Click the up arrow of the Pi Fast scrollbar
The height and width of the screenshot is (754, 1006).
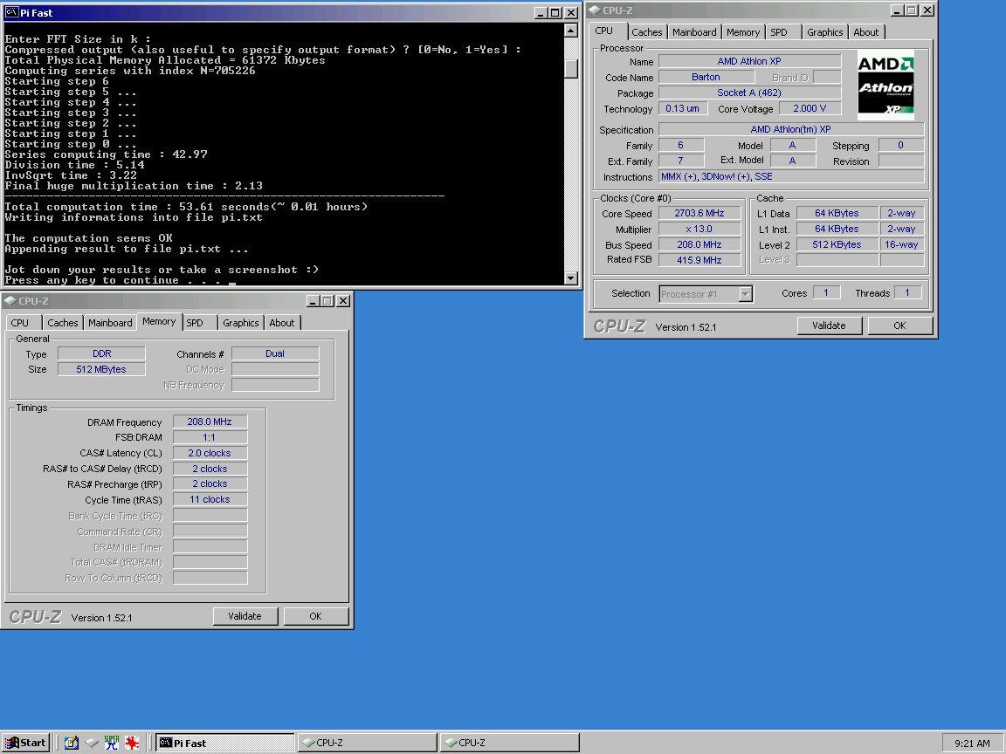(x=570, y=31)
